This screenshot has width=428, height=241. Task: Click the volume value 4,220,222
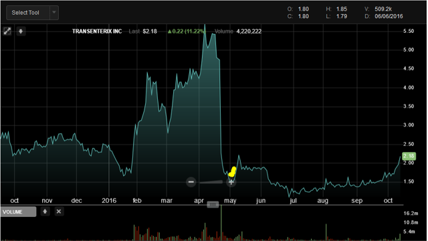coord(249,31)
